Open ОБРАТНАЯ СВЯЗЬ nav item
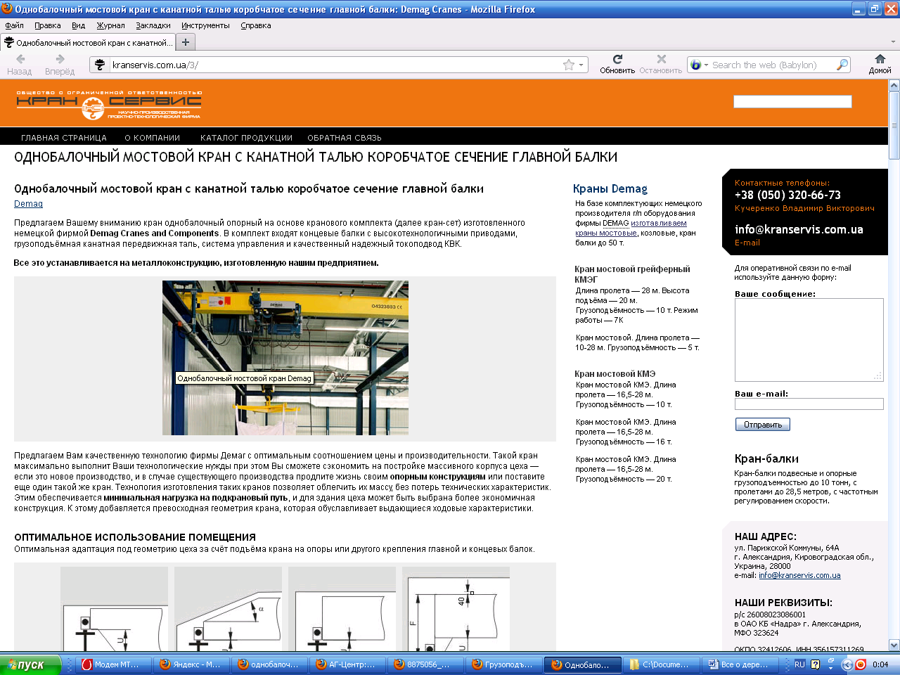 345,138
